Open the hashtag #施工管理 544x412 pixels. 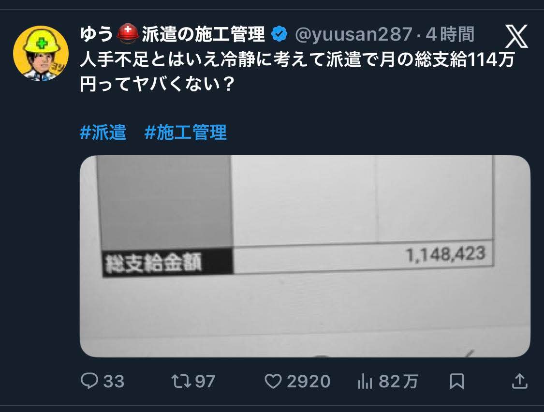coord(185,132)
